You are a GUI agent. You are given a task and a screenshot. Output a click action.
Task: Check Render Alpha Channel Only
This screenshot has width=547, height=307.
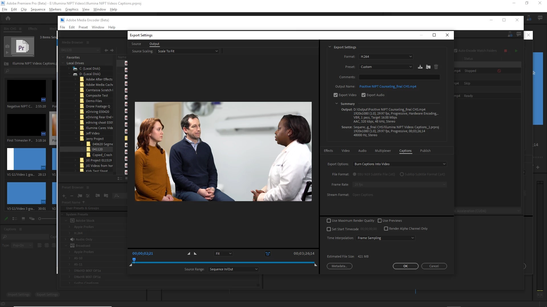click(x=386, y=229)
